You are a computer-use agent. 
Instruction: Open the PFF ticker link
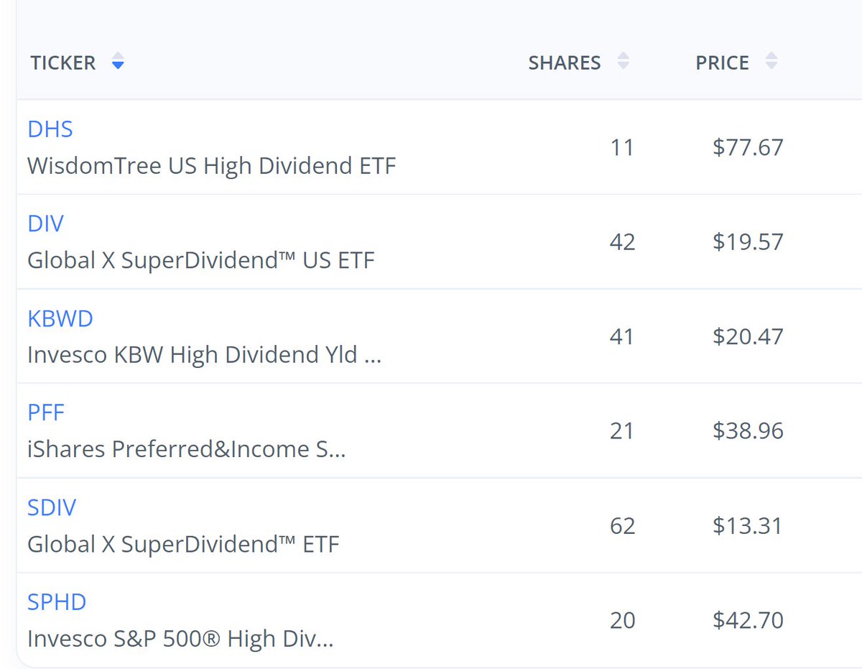point(46,413)
